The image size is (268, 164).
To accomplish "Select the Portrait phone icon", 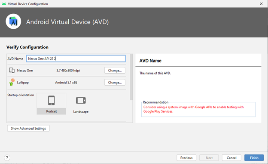I will click(51, 100).
